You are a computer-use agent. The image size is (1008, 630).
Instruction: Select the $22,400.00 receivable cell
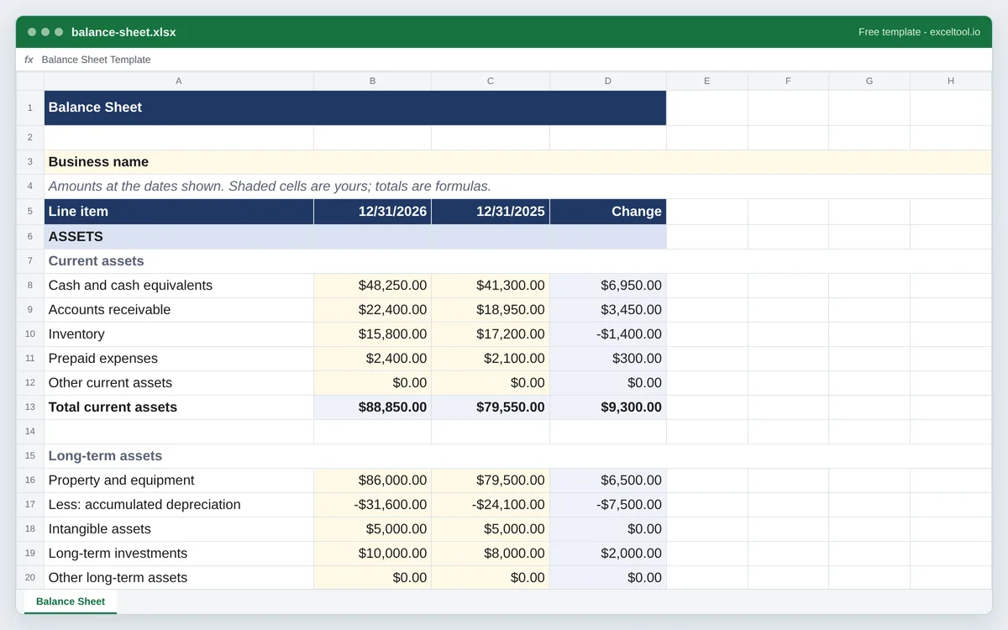[x=372, y=310]
